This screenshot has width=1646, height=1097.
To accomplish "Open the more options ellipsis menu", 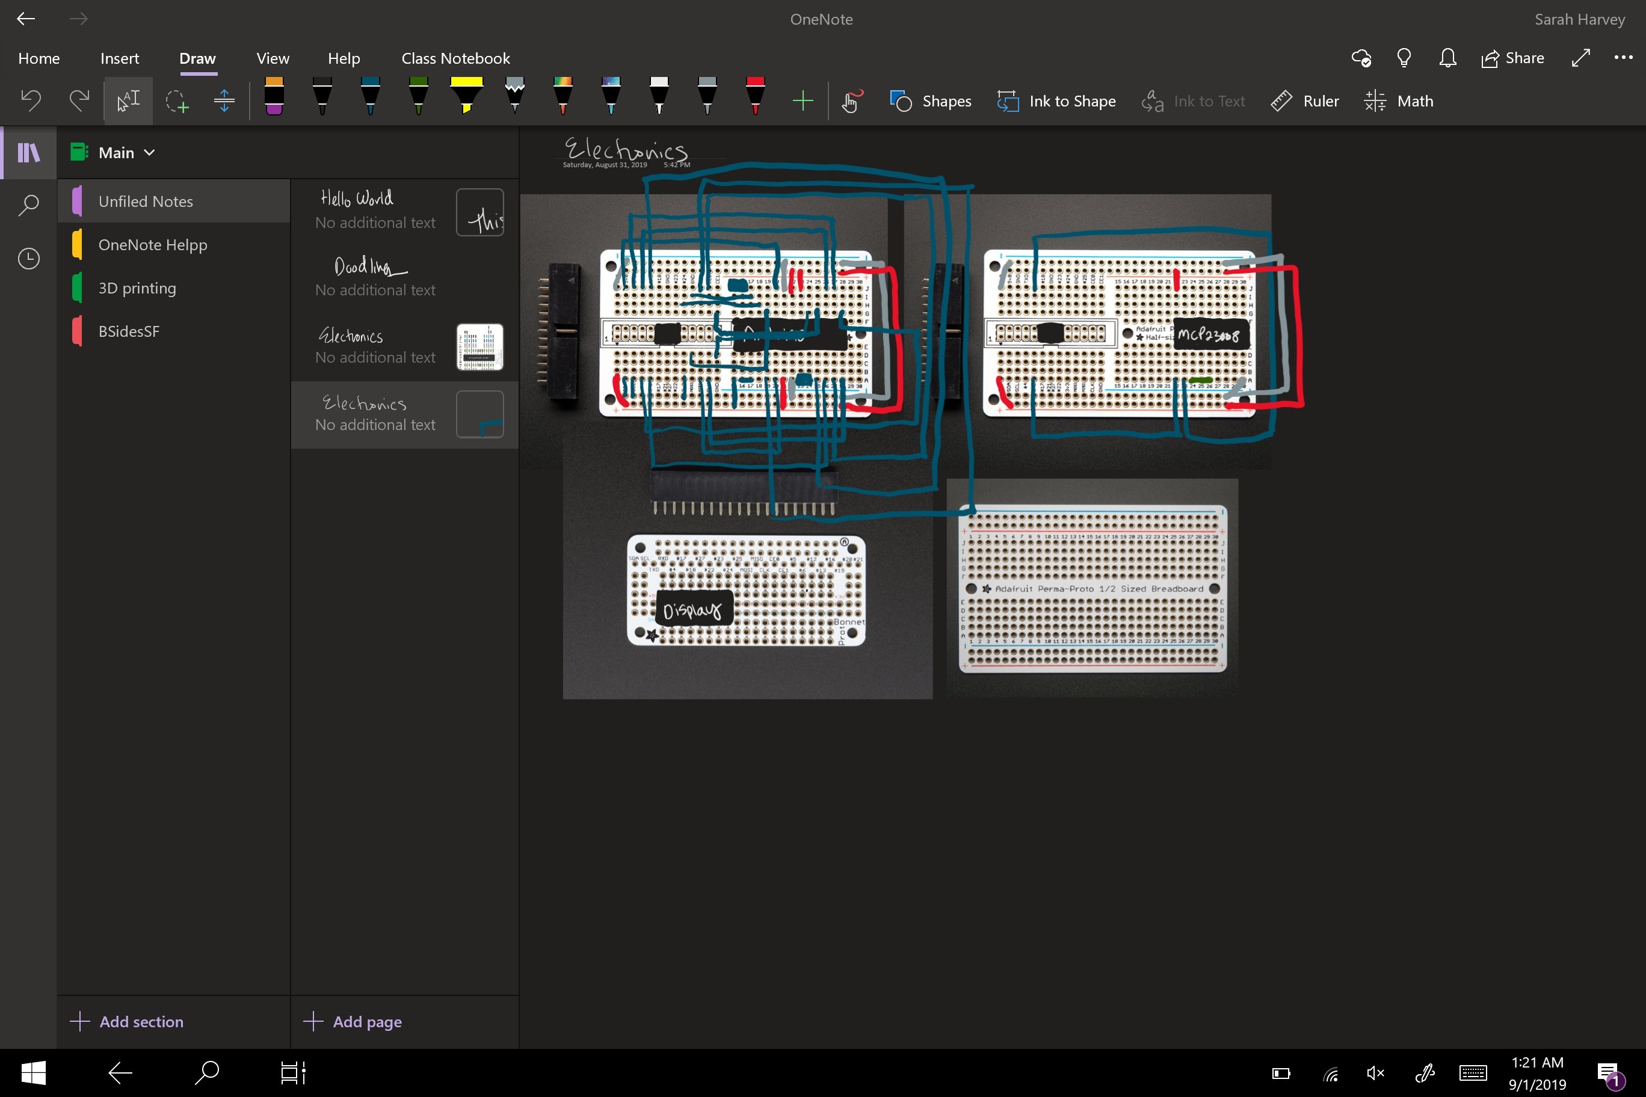I will 1623,58.
